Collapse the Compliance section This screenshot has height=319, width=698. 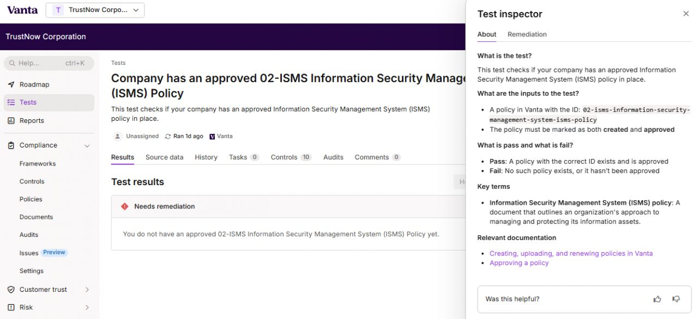pyautogui.click(x=87, y=145)
